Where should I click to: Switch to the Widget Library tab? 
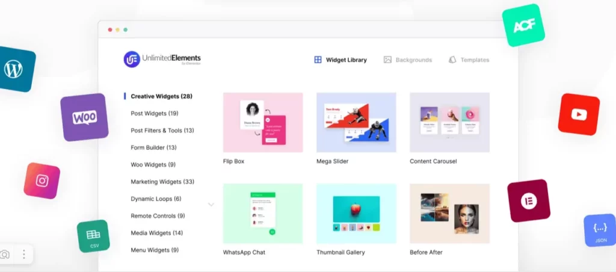[x=340, y=60]
